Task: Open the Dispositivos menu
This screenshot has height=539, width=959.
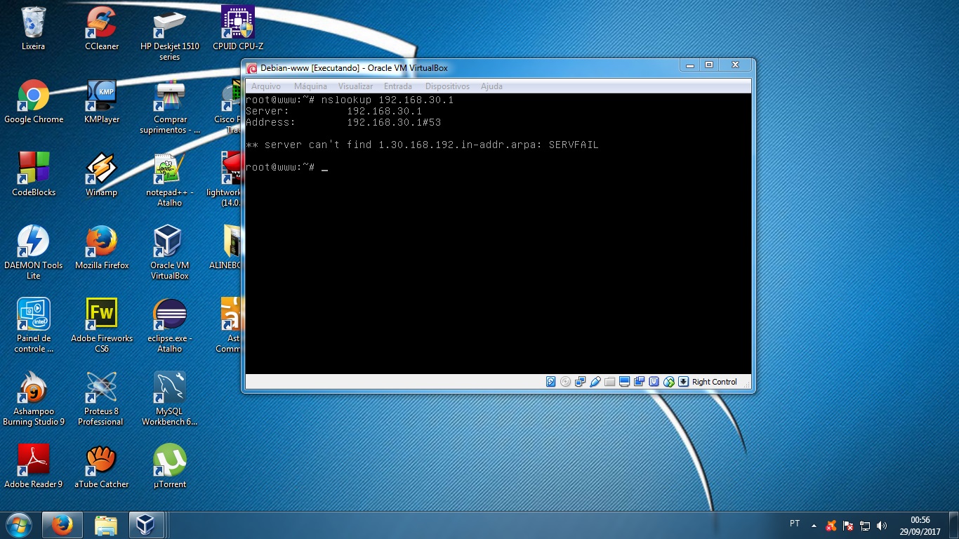Action: tap(447, 86)
